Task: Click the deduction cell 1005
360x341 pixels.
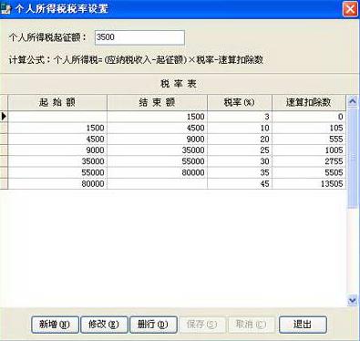Action: click(x=309, y=150)
